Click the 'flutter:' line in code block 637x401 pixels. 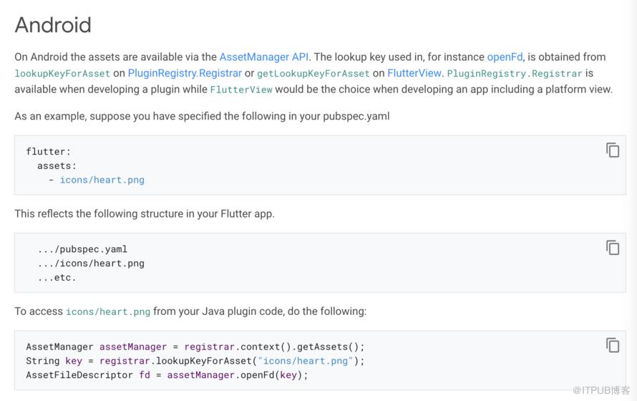click(x=49, y=152)
